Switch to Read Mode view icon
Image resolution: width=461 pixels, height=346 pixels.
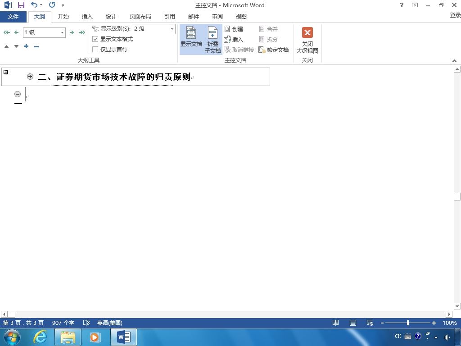point(335,323)
